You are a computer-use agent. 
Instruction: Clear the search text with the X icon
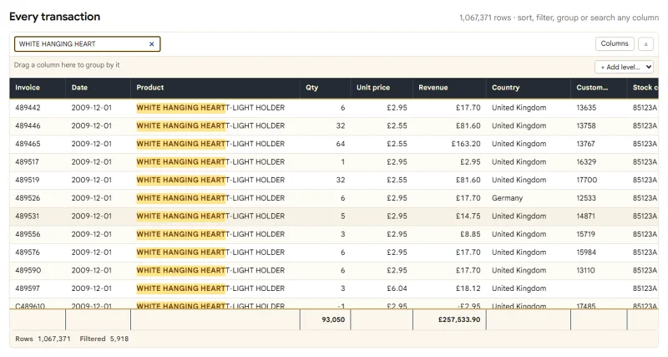pos(152,44)
